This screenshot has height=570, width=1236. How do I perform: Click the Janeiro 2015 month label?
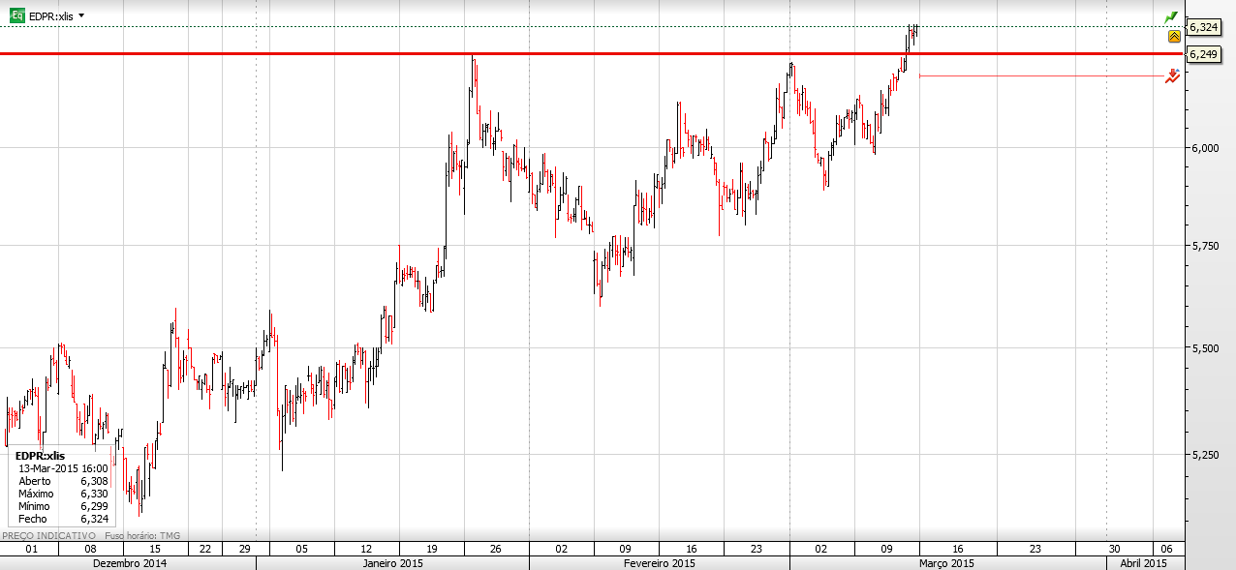pos(392,563)
